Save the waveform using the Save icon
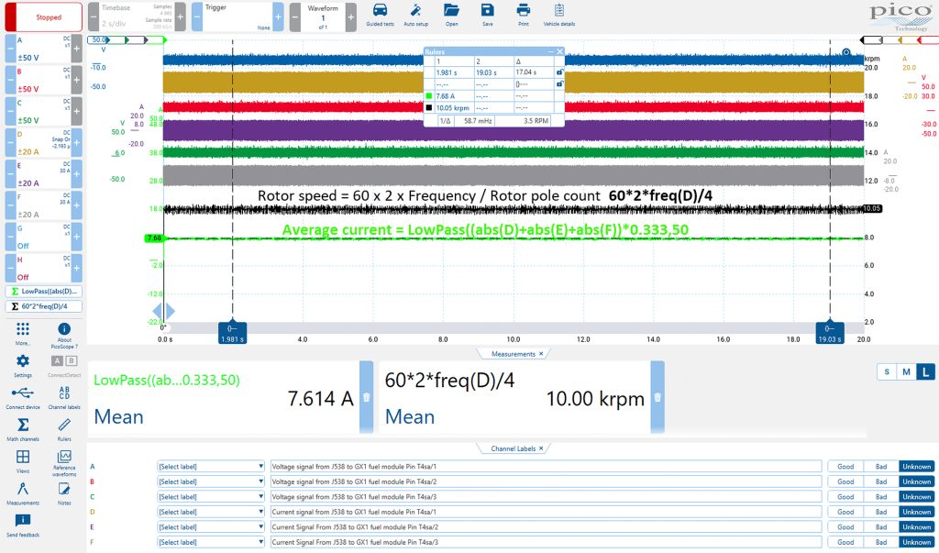 (x=488, y=10)
